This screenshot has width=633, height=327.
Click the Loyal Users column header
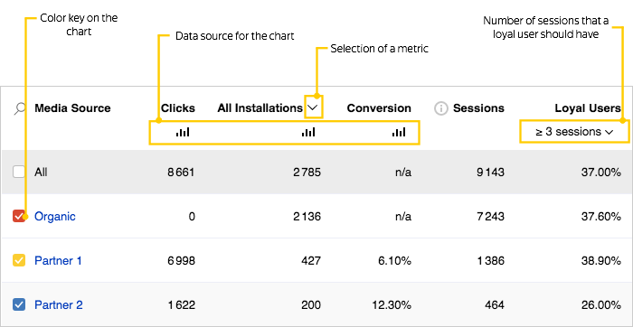[588, 108]
